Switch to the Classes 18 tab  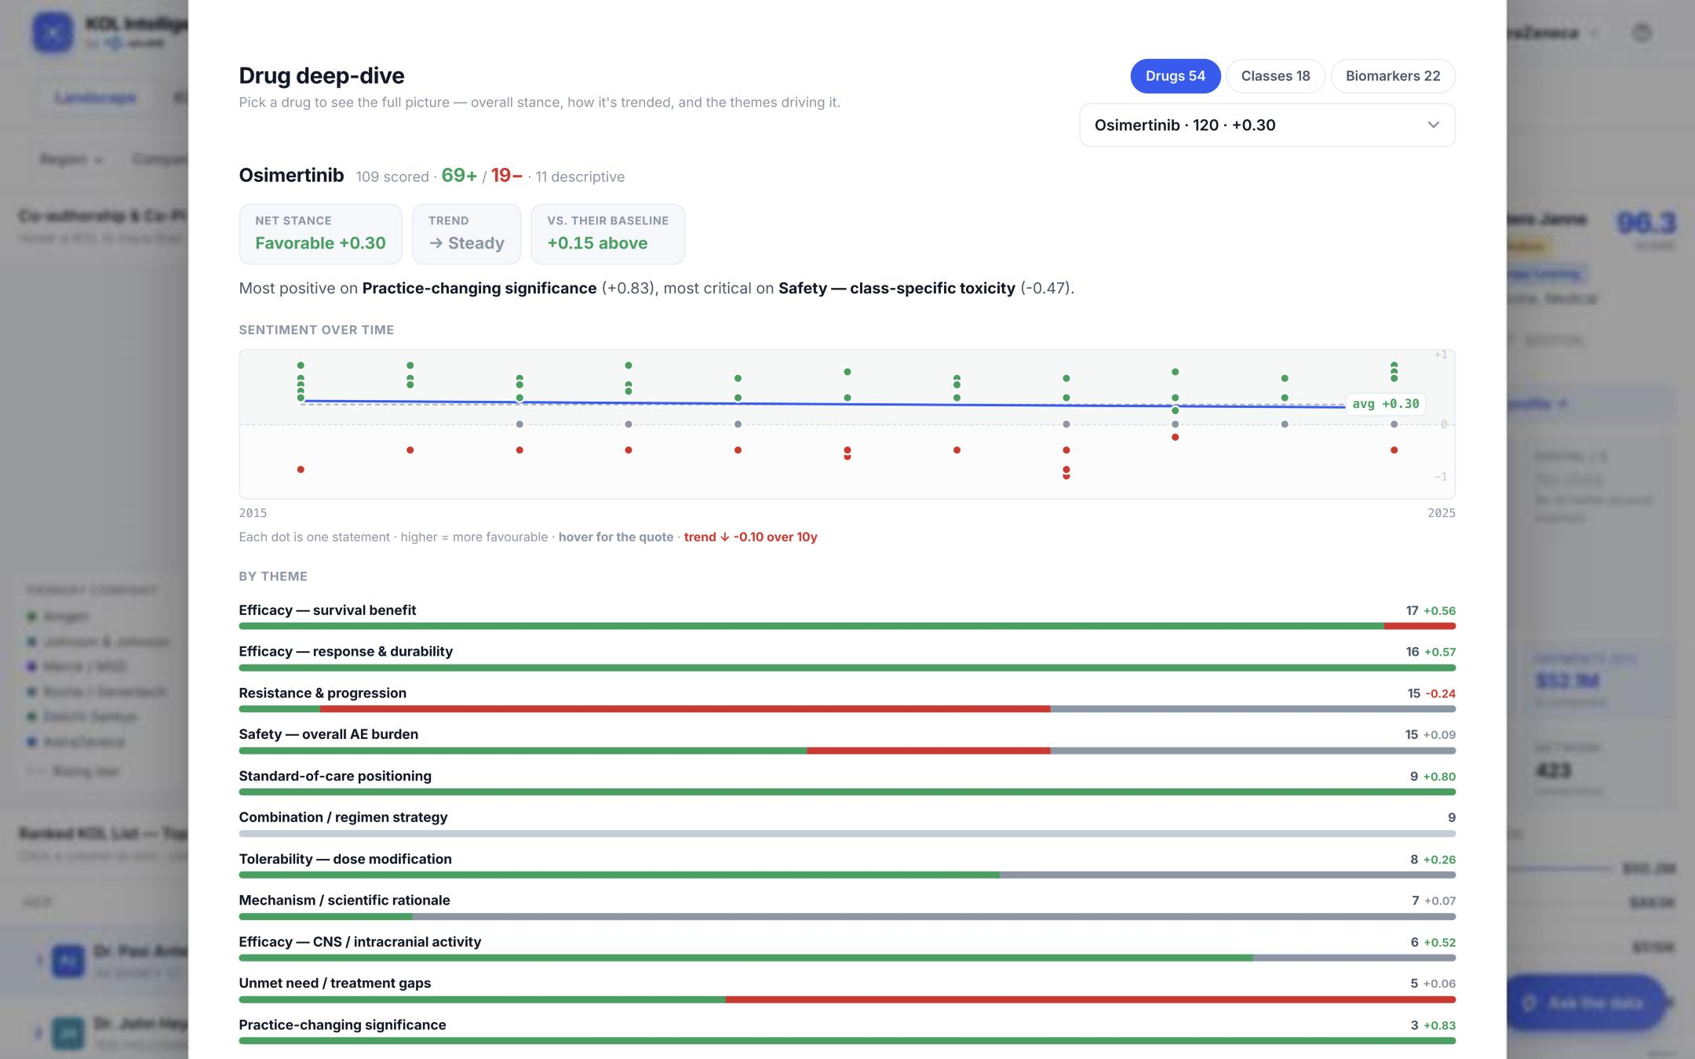point(1275,76)
